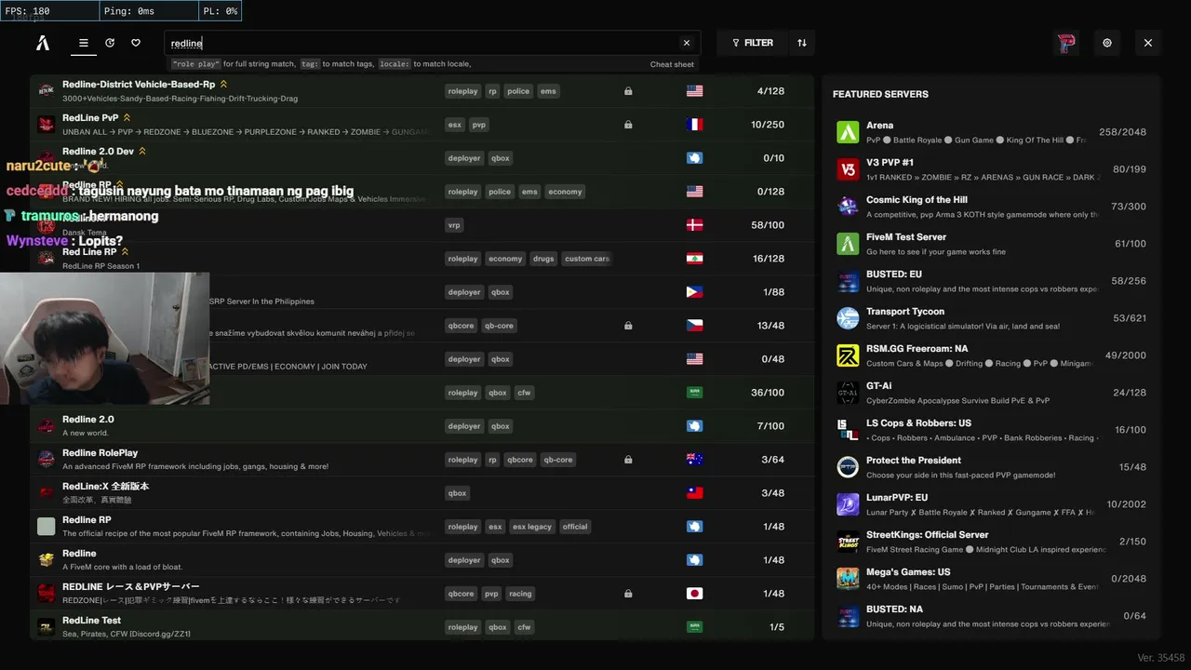This screenshot has width=1191, height=670.
Task: Click the REDLINE レース＆PVPサーバー server icon
Action: coord(46,594)
